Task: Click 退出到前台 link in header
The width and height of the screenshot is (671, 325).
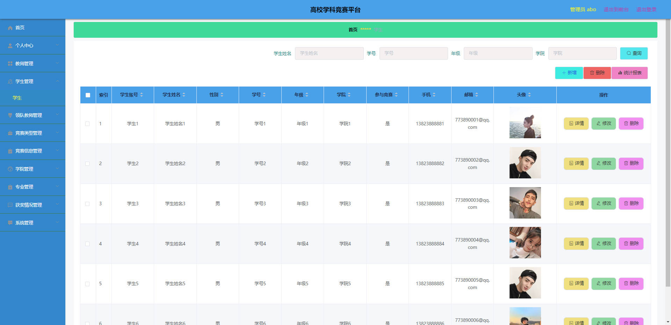Action: click(x=616, y=9)
